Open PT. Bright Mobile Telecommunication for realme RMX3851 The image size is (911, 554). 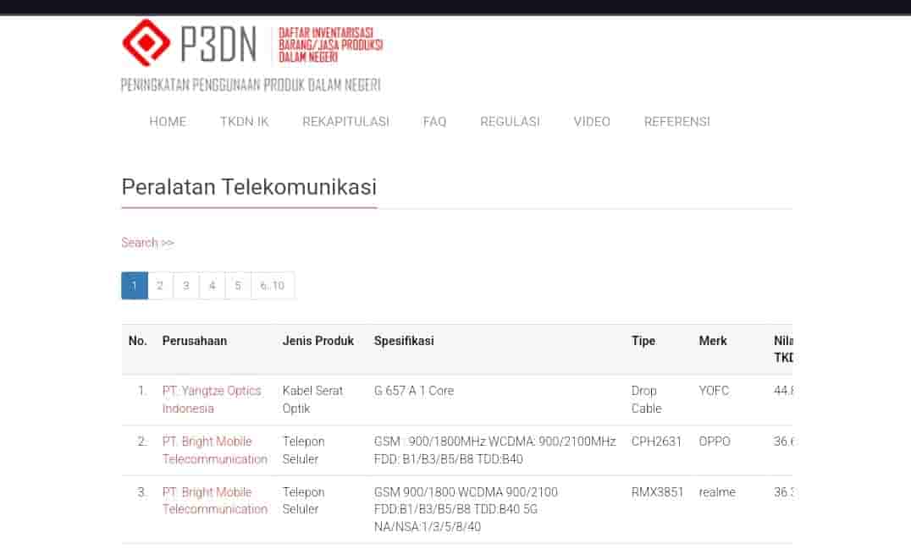tap(215, 501)
